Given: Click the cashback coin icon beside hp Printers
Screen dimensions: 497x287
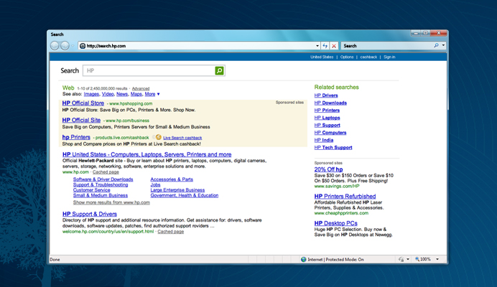Looking at the screenshot, I should [x=159, y=137].
